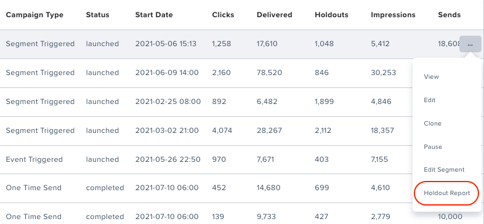The image size is (484, 224).
Task: Select the clicks value 970
Action: [219, 159]
